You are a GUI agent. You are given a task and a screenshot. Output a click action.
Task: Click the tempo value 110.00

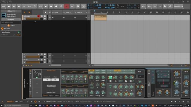pyautogui.click(x=98, y=5)
